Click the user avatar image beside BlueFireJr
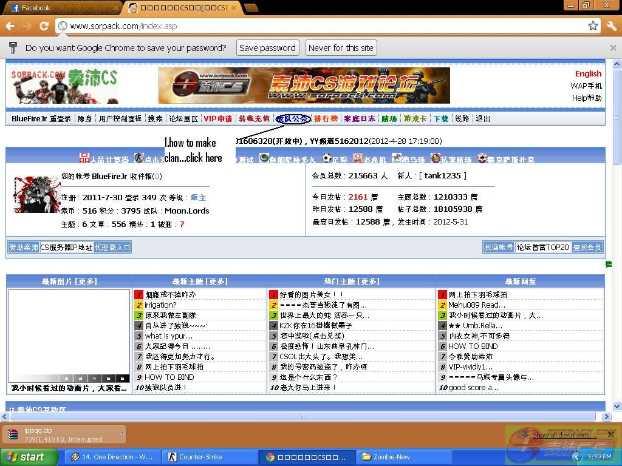This screenshot has height=466, width=622. (37, 195)
